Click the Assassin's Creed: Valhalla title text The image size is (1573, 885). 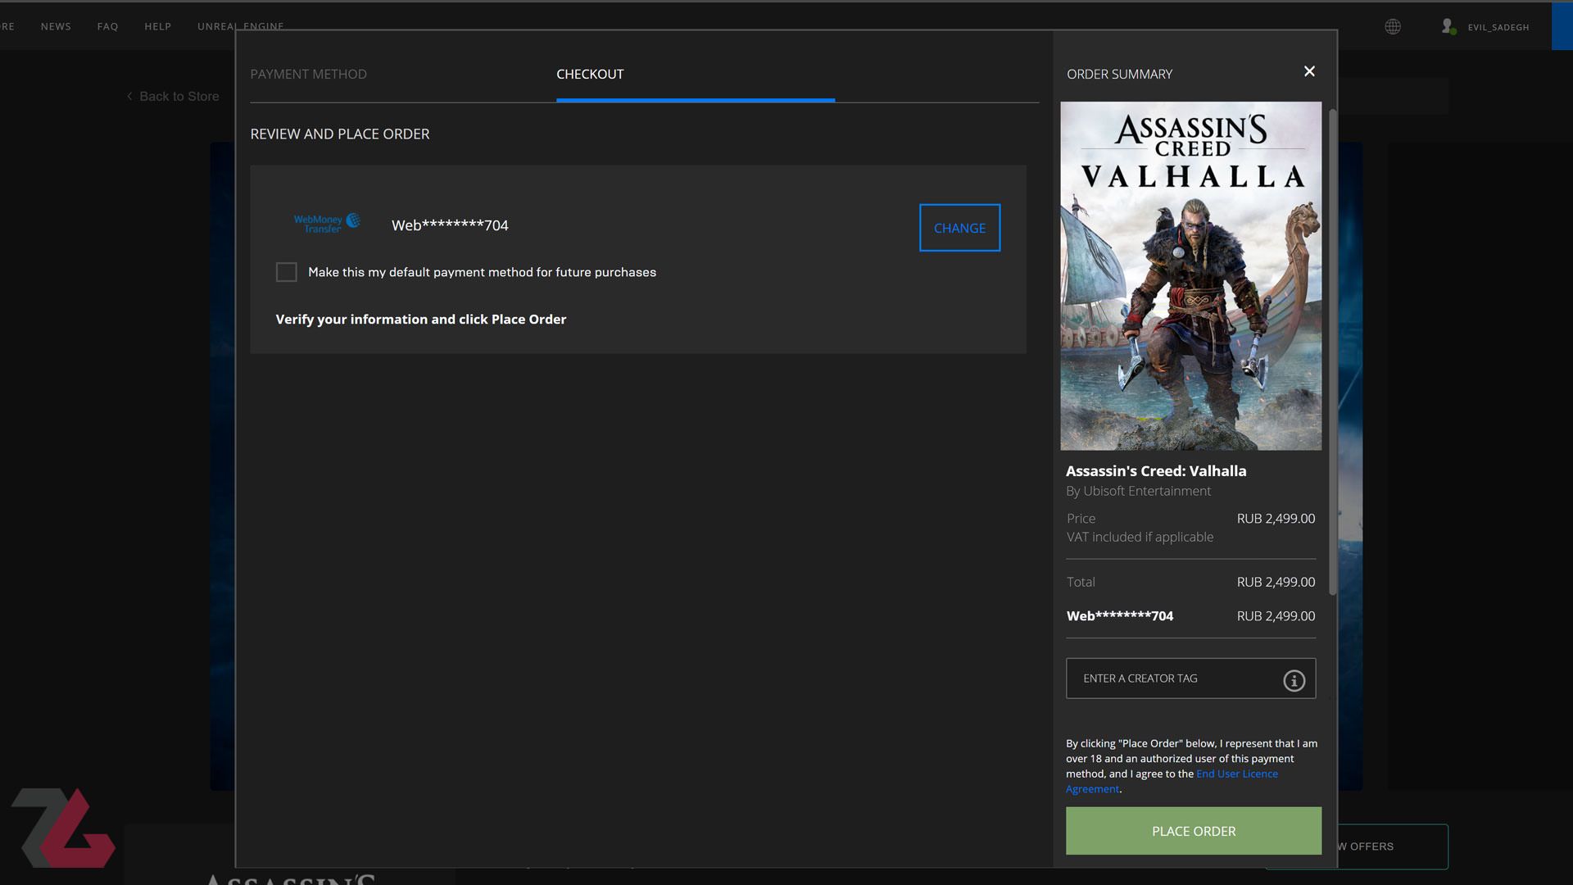(x=1155, y=471)
